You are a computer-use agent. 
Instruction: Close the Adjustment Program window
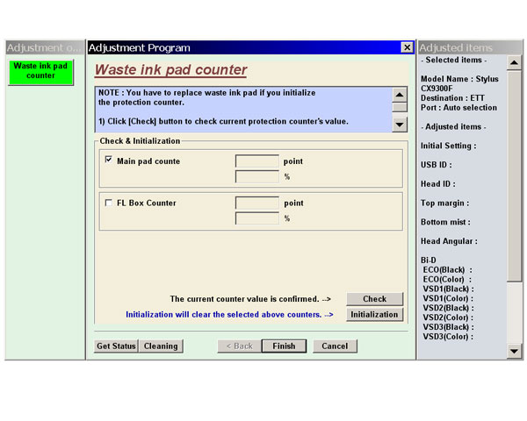point(407,47)
